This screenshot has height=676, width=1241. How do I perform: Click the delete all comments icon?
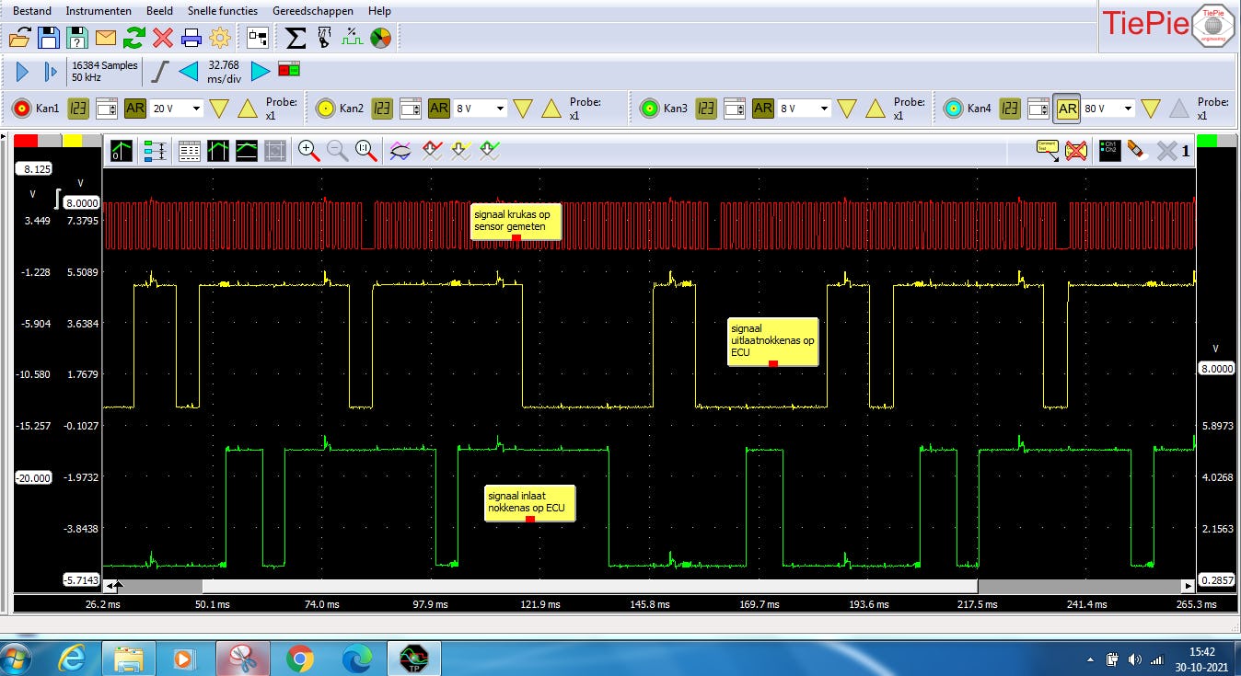tap(1075, 151)
